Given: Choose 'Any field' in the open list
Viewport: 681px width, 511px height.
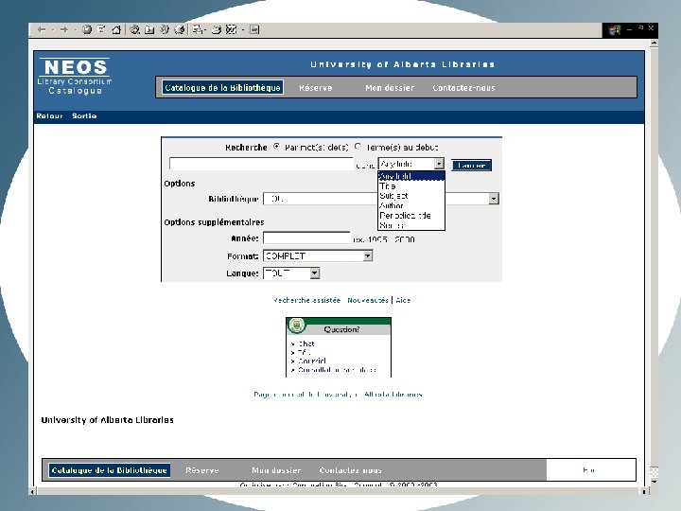Looking at the screenshot, I should tap(411, 176).
